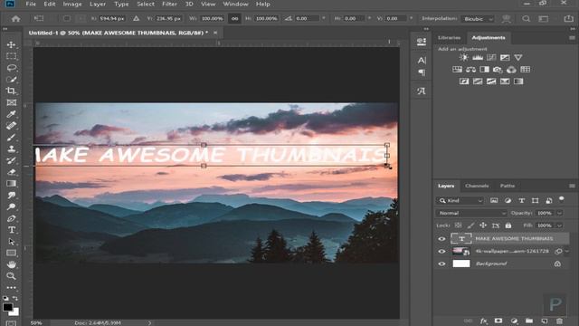Select the Eraser tool
The image size is (579, 326).
click(x=11, y=172)
